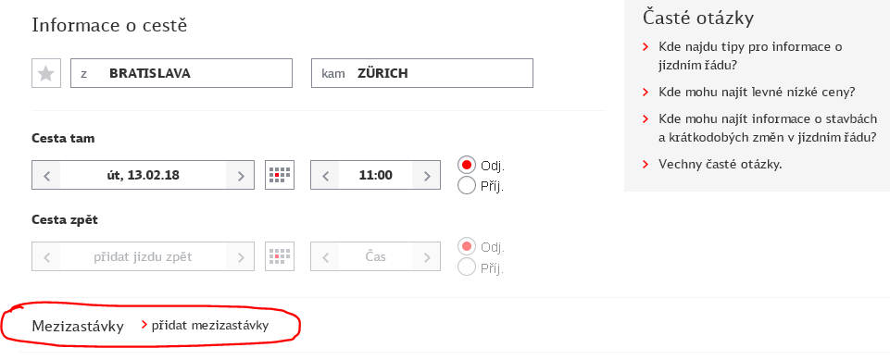Click the star favorites icon

[46, 73]
